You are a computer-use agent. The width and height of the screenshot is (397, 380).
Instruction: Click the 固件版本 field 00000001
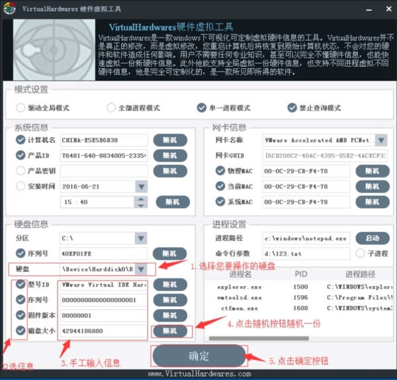click(x=104, y=315)
